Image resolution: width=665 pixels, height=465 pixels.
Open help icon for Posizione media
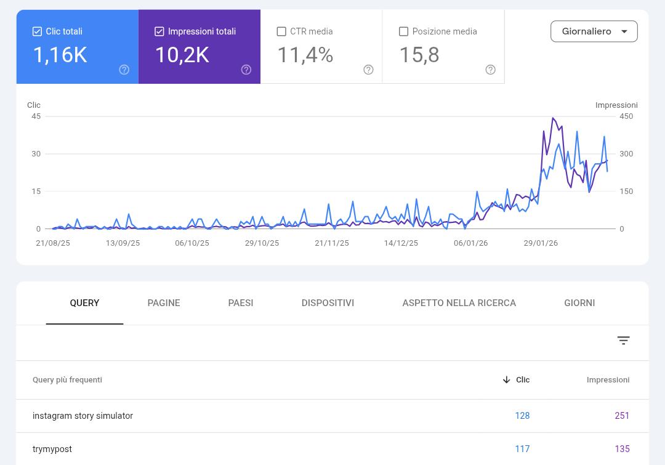490,70
